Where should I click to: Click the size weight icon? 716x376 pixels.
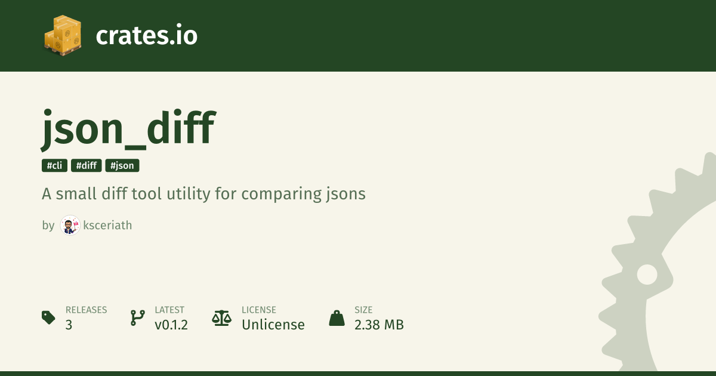(x=337, y=318)
